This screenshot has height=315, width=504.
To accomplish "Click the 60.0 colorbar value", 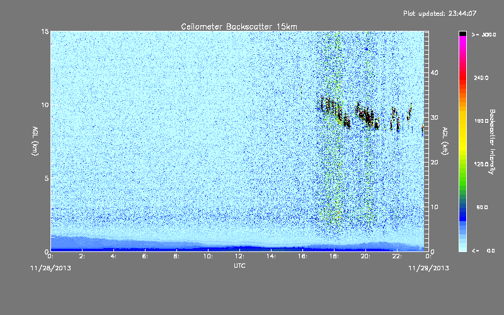I will pos(482,207).
